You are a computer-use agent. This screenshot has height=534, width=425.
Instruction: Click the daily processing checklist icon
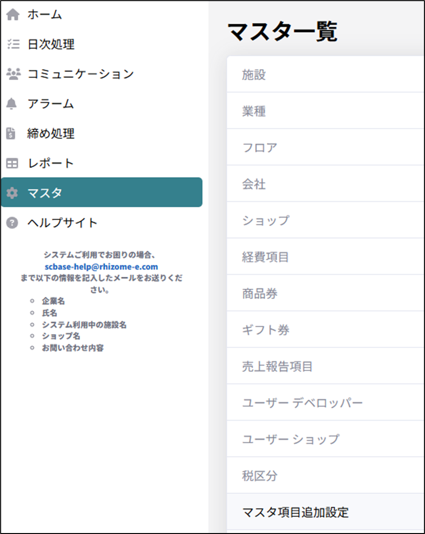pos(12,45)
